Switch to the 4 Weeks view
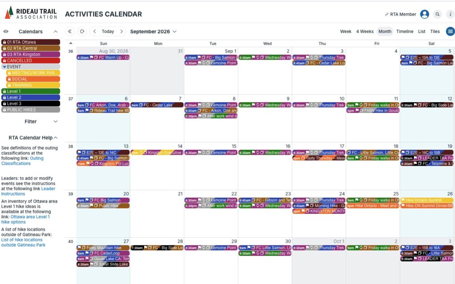Viewport: 455px width, 284px height. (365, 32)
